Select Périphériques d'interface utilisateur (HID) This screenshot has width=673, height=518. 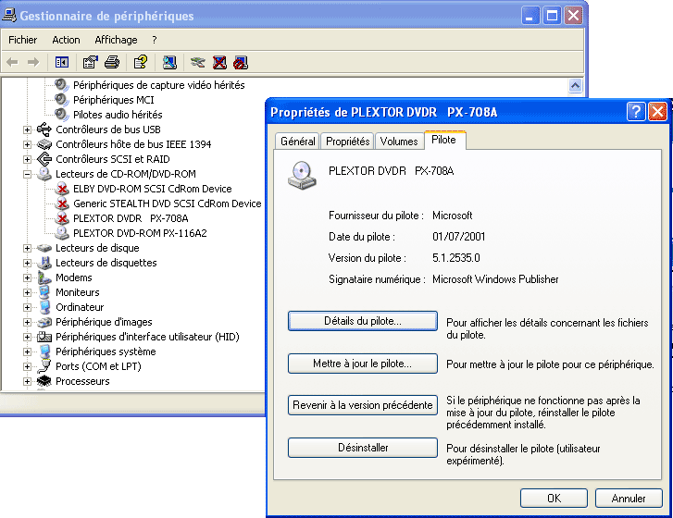(x=147, y=337)
